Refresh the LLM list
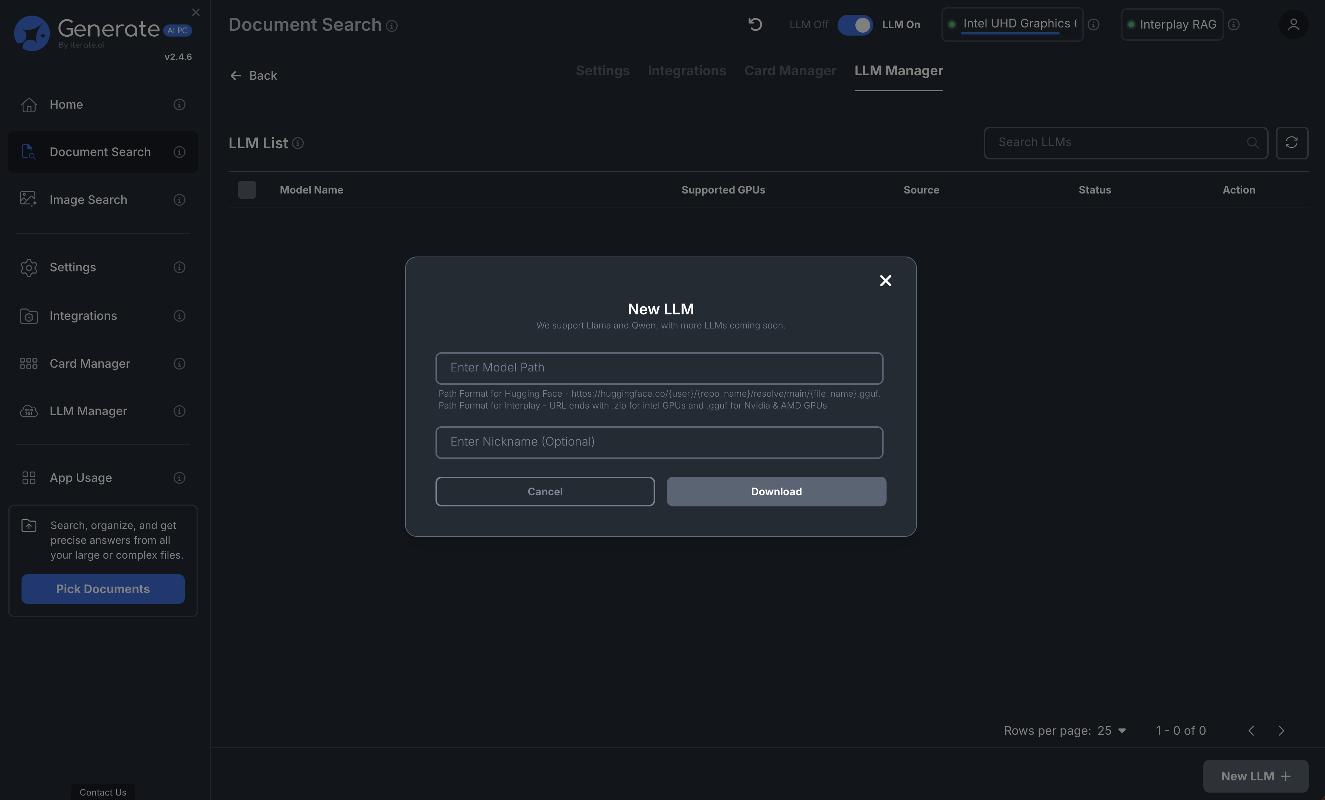The image size is (1325, 800). click(x=1292, y=142)
